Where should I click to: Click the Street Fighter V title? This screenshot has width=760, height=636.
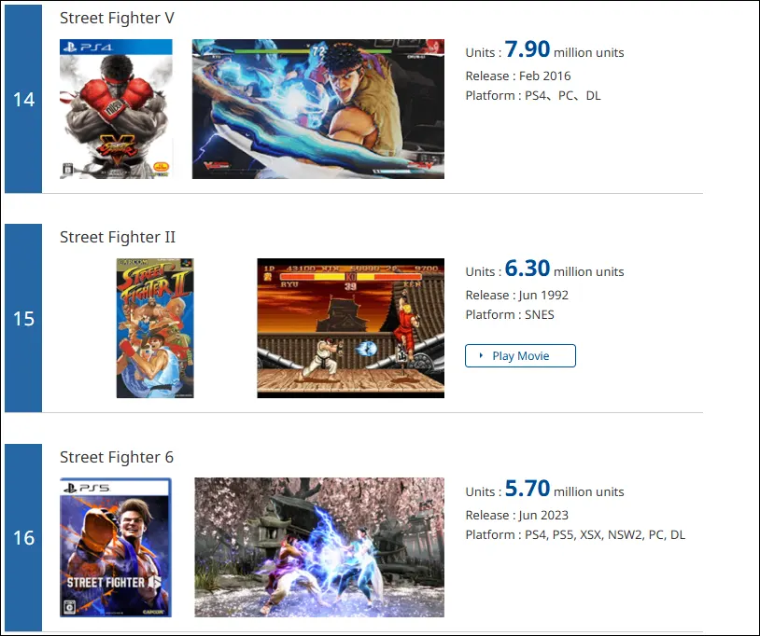pyautogui.click(x=117, y=18)
